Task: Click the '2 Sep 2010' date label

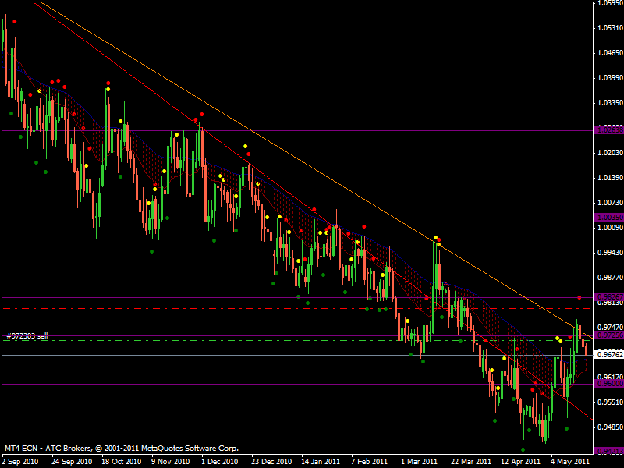Action: point(20,462)
